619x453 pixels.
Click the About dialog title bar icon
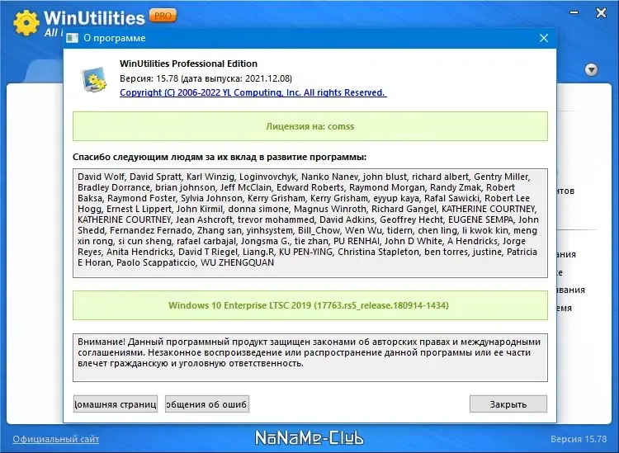73,38
